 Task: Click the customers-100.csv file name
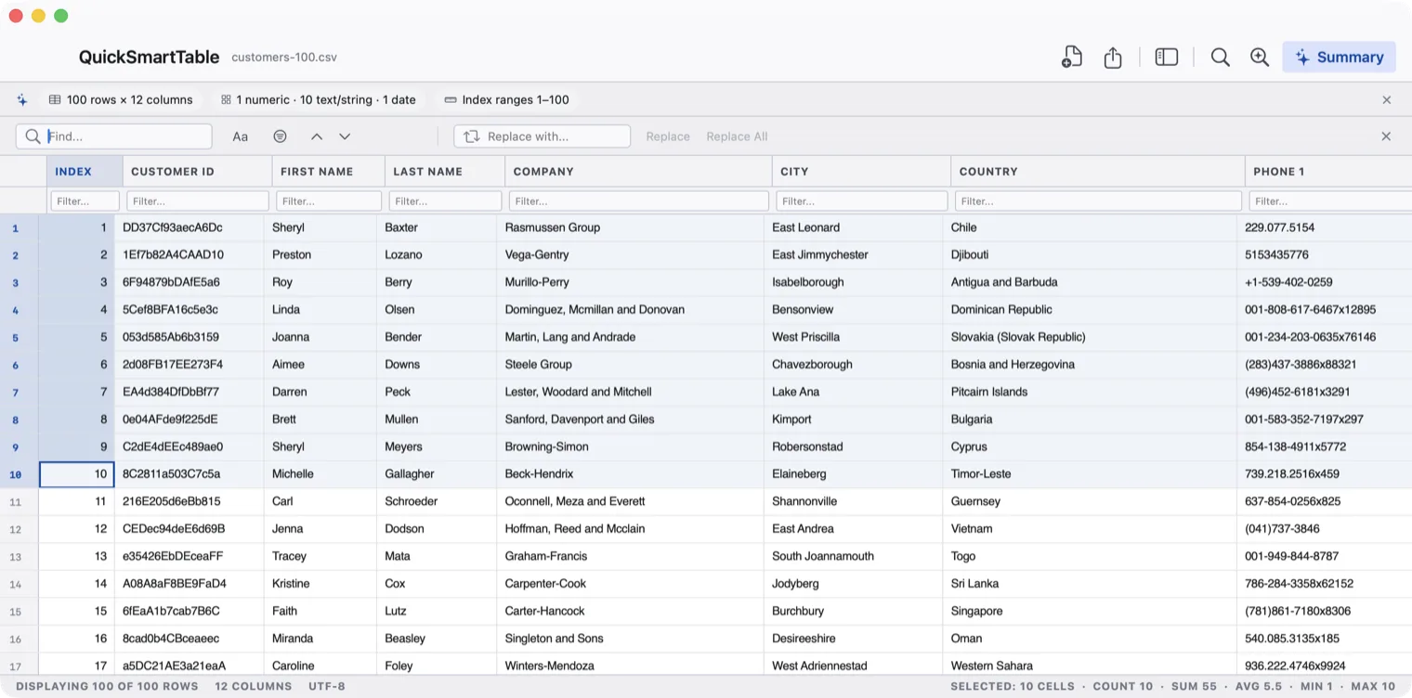284,58
